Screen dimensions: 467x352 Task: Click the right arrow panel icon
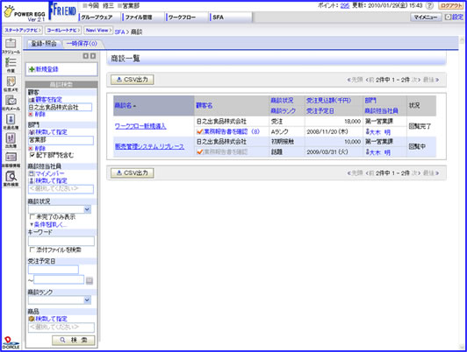pyautogui.click(x=93, y=56)
